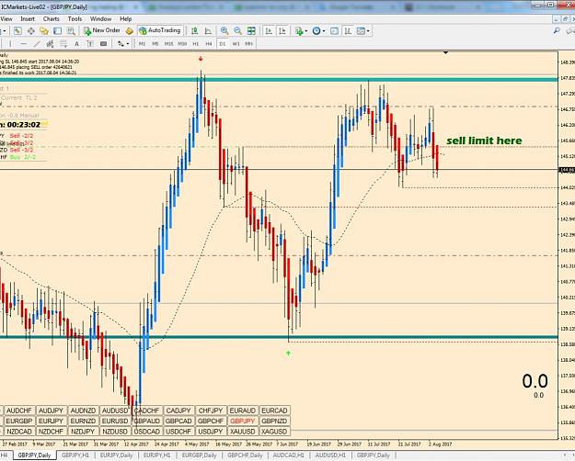Viewport: 575px width, 461px height.
Task: Open the Strategy Tester icon
Action: pos(71,31)
